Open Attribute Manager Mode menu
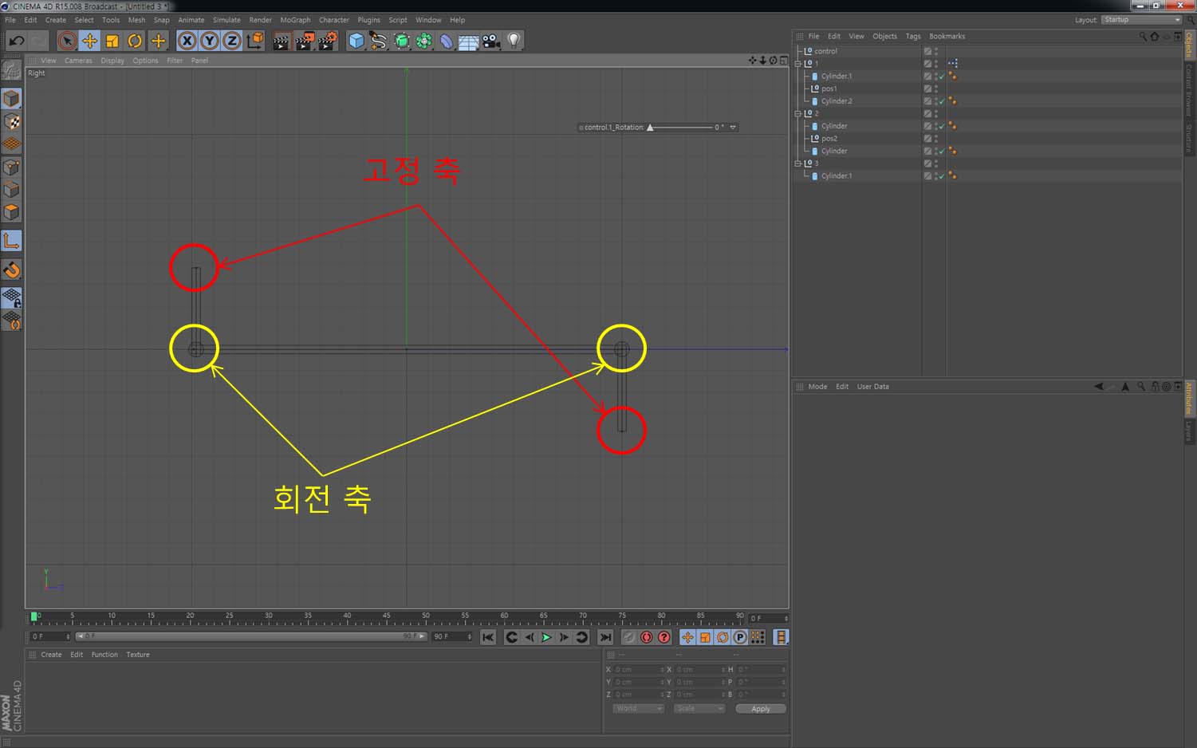Viewport: 1197px width, 748px height. (817, 387)
